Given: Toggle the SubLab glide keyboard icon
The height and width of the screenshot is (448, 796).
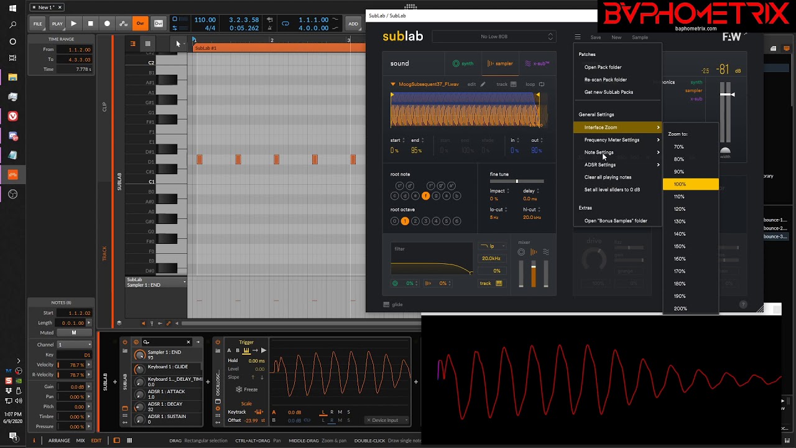Looking at the screenshot, I should click(386, 305).
